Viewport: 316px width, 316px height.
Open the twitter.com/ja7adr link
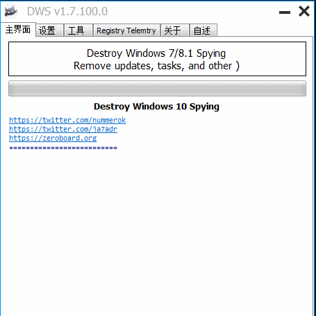(x=63, y=129)
